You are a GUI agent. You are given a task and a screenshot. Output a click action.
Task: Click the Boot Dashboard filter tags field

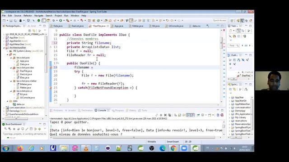click(24, 134)
